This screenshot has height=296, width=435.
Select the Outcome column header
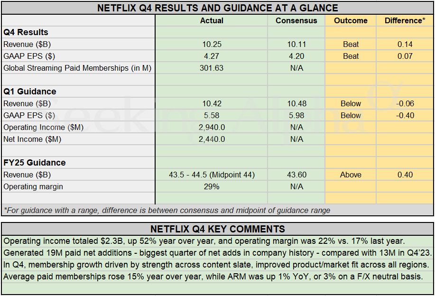[351, 20]
